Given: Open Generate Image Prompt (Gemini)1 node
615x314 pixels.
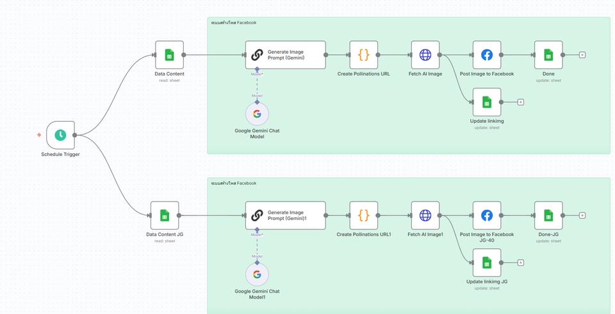Looking at the screenshot, I should pos(285,216).
